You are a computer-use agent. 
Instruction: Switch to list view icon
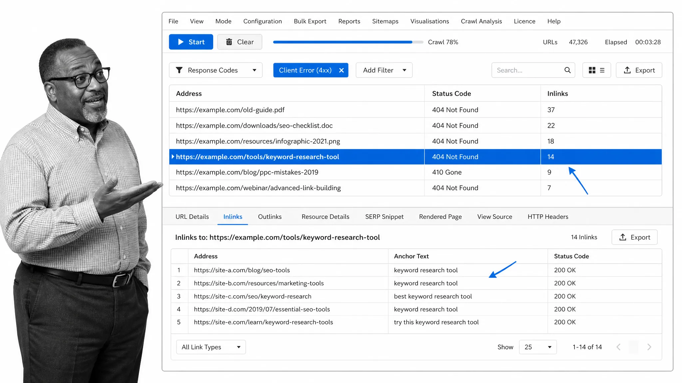(x=602, y=70)
